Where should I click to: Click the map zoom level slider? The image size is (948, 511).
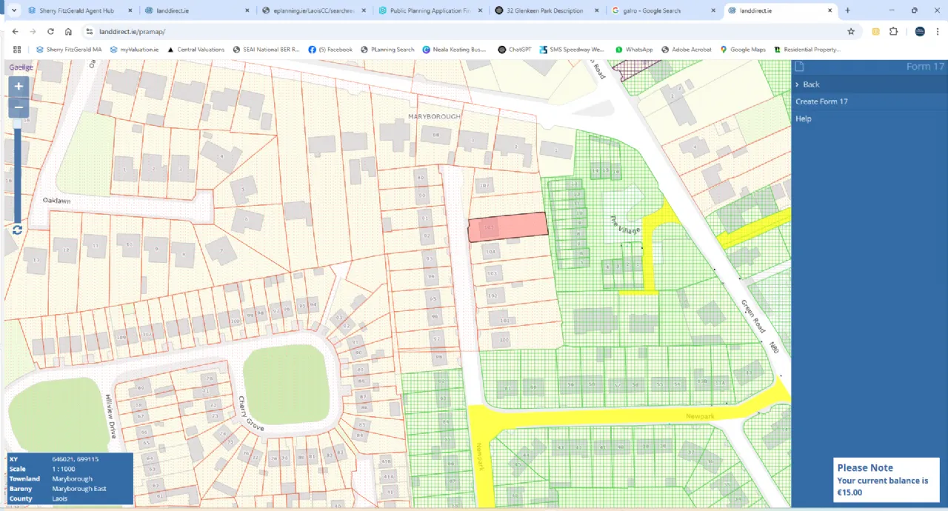[19, 170]
